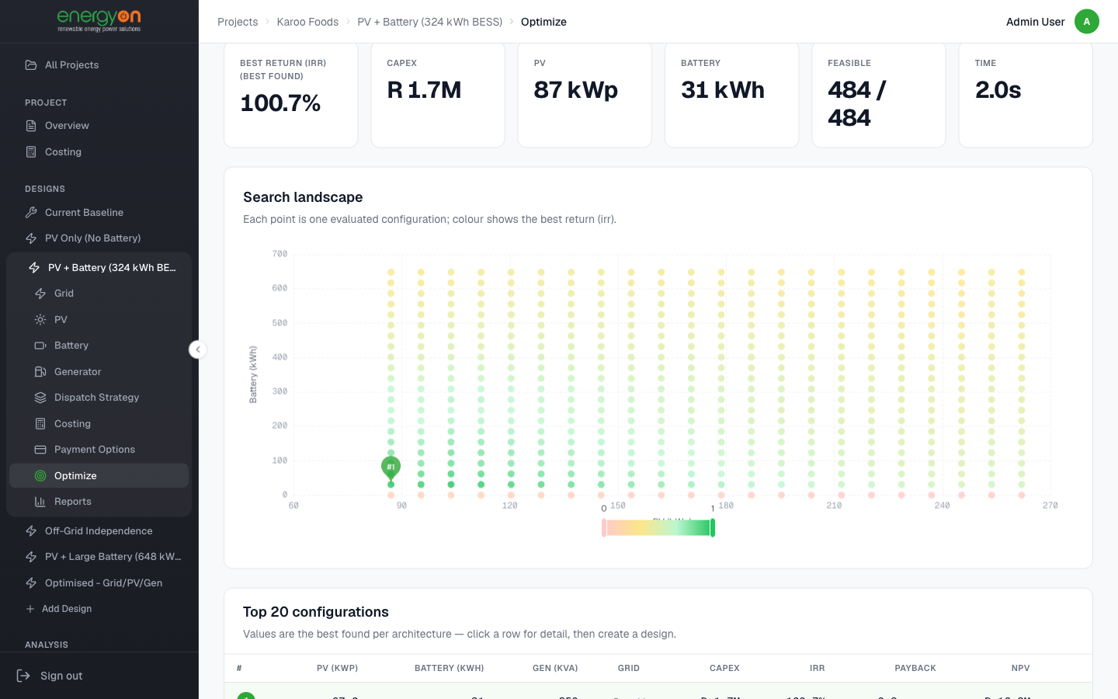The width and height of the screenshot is (1118, 699).
Task: Click the Payment Options card icon
Action: 40,450
